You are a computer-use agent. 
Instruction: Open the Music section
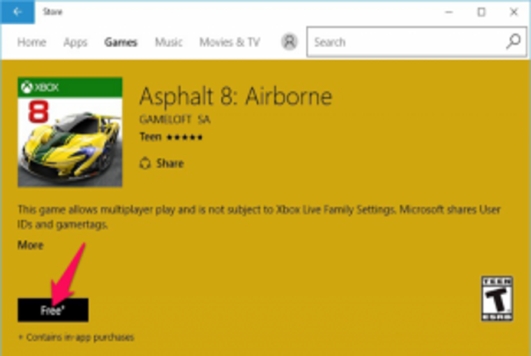(168, 43)
